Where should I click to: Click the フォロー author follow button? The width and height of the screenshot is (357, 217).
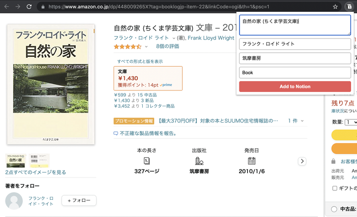click(x=79, y=201)
